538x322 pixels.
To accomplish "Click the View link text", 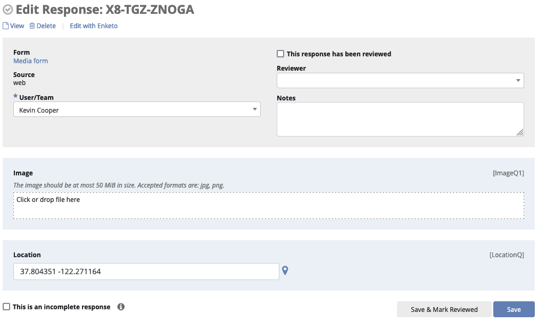I will 17,26.
